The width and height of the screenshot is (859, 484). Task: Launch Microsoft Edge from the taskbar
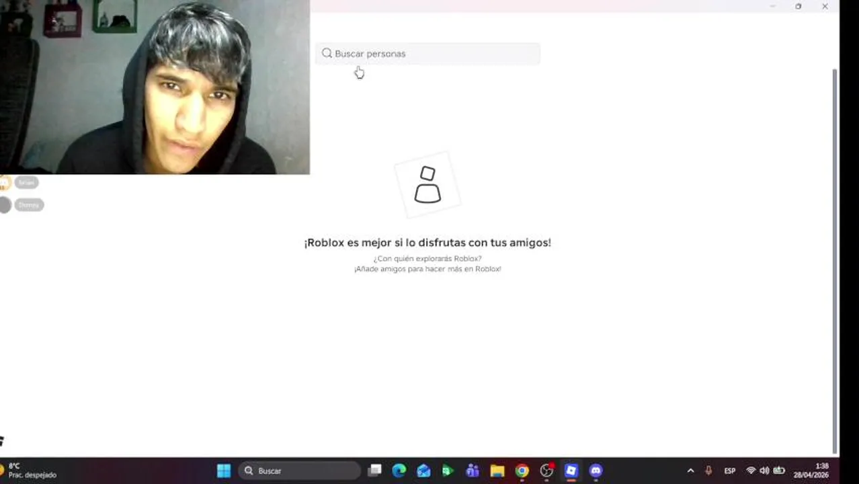(x=399, y=471)
